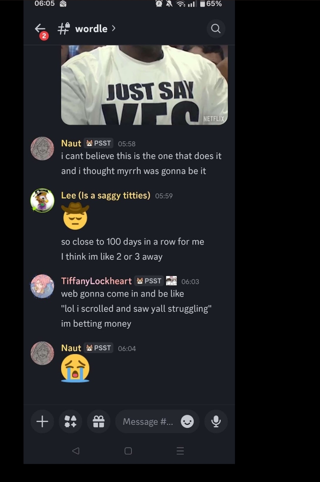Open search in the wordle channel
This screenshot has width=320, height=482.
pyautogui.click(x=216, y=29)
